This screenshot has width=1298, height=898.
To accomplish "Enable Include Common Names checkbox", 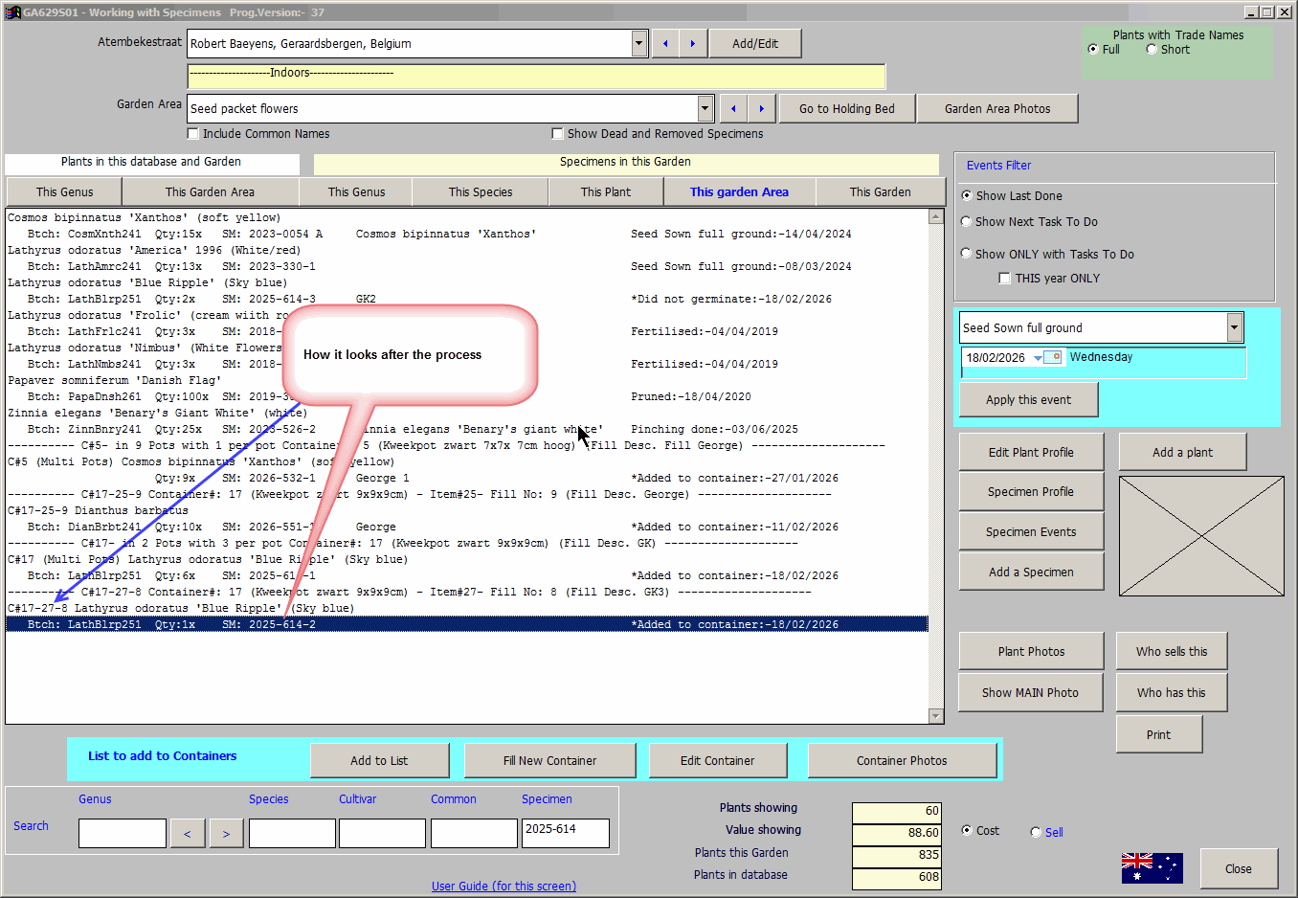I will [193, 134].
